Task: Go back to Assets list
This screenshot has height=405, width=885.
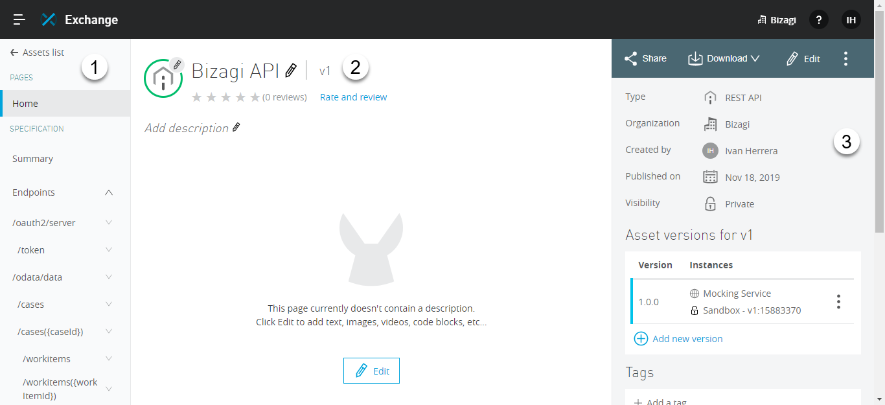Action: 38,52
